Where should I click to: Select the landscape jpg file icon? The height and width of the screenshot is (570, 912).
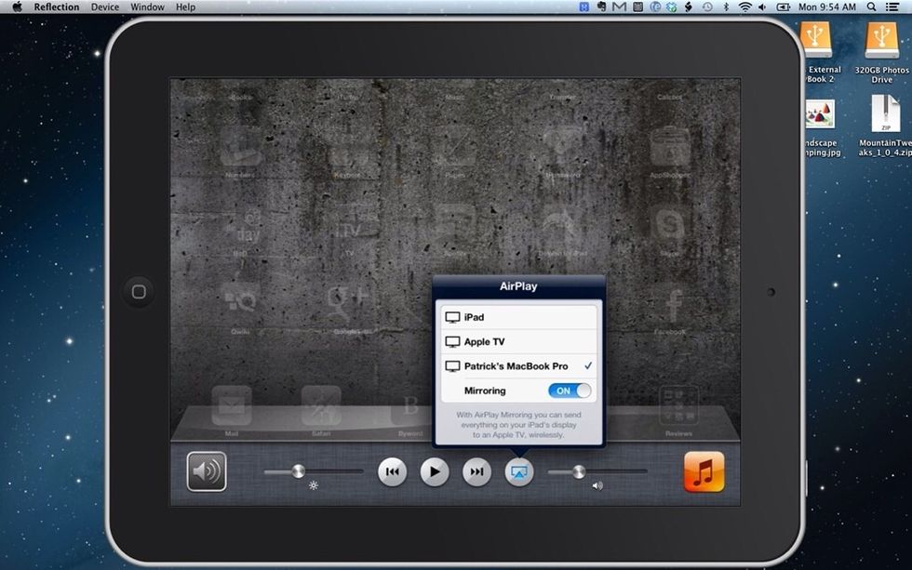pos(820,113)
